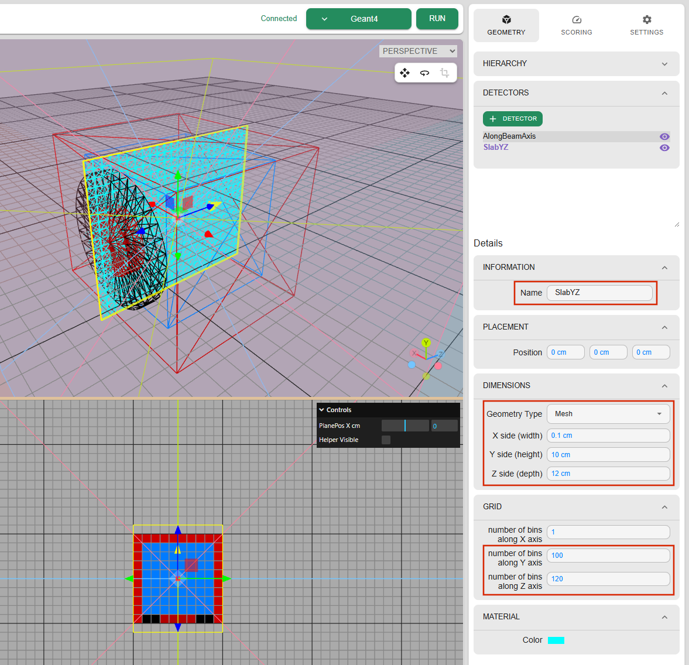Select the rotate tool icon
689x665 pixels.
pos(424,73)
